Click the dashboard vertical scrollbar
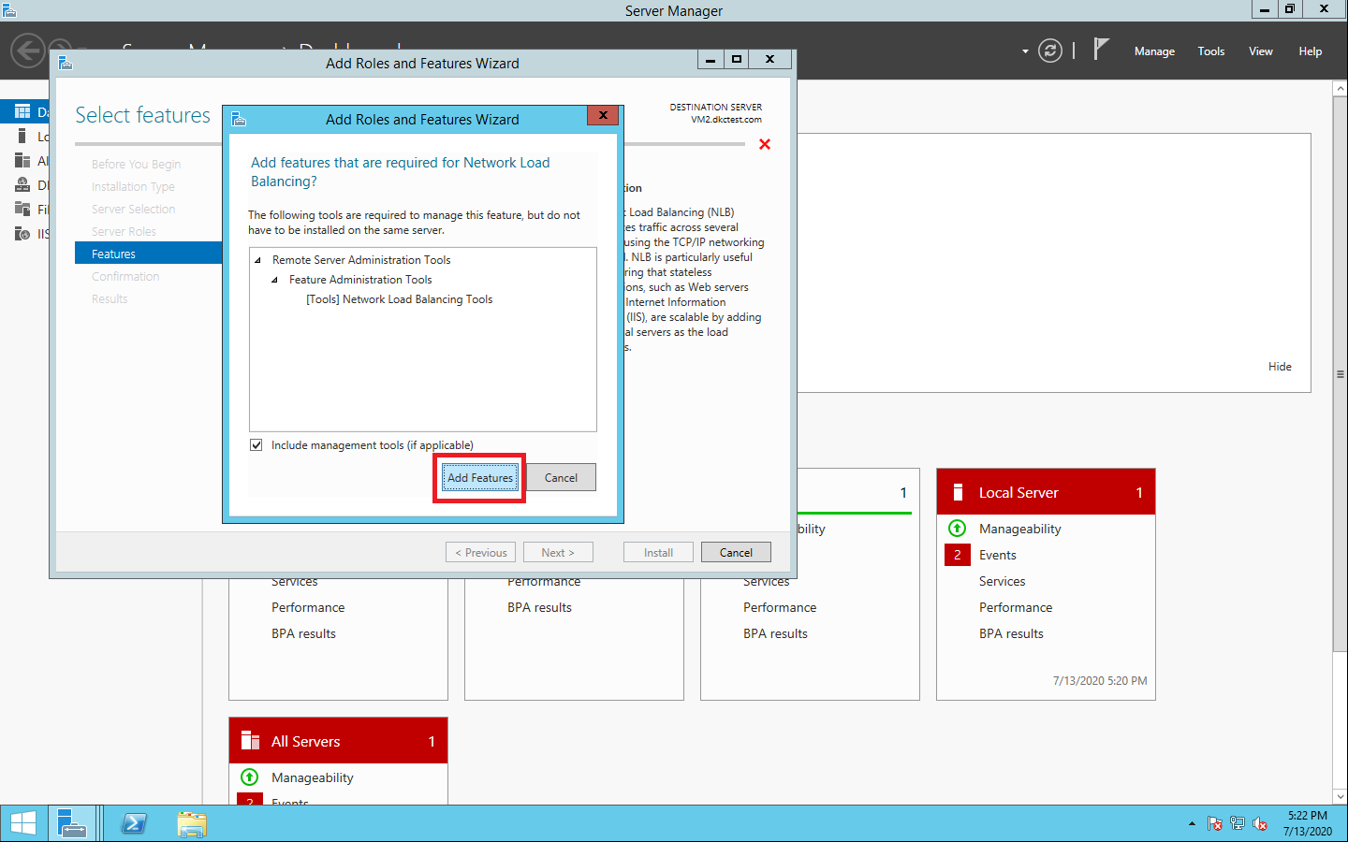1348x842 pixels. tap(1340, 374)
